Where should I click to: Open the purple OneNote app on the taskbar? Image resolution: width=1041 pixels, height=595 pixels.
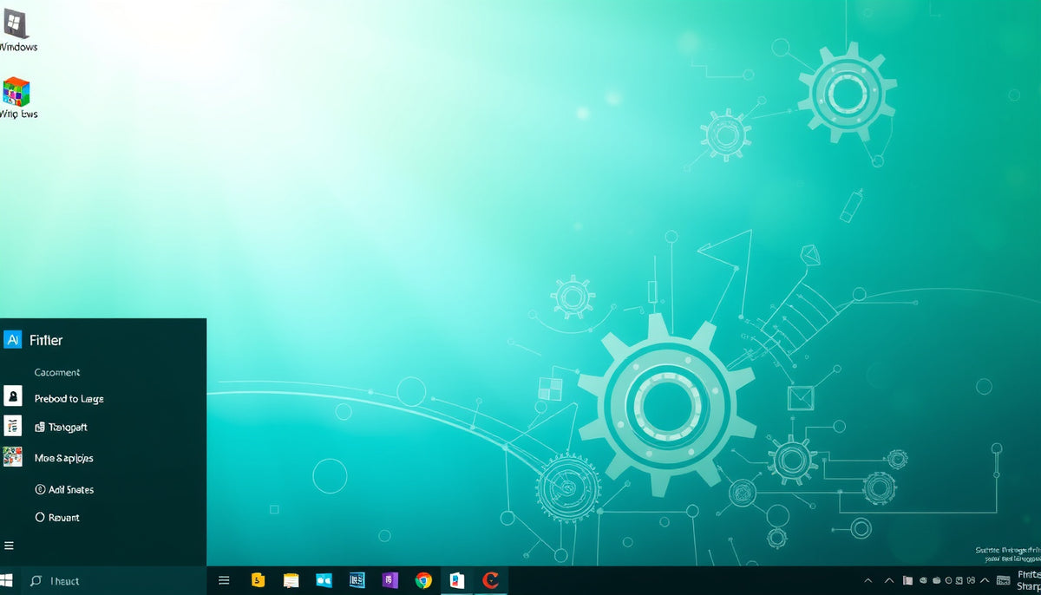[390, 579]
